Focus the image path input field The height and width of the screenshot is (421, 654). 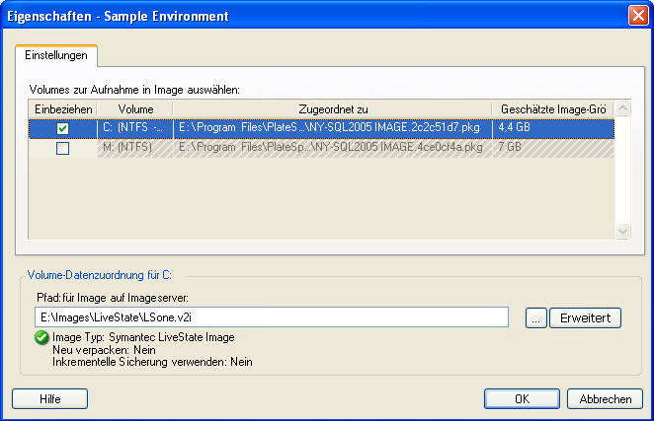coord(271,317)
